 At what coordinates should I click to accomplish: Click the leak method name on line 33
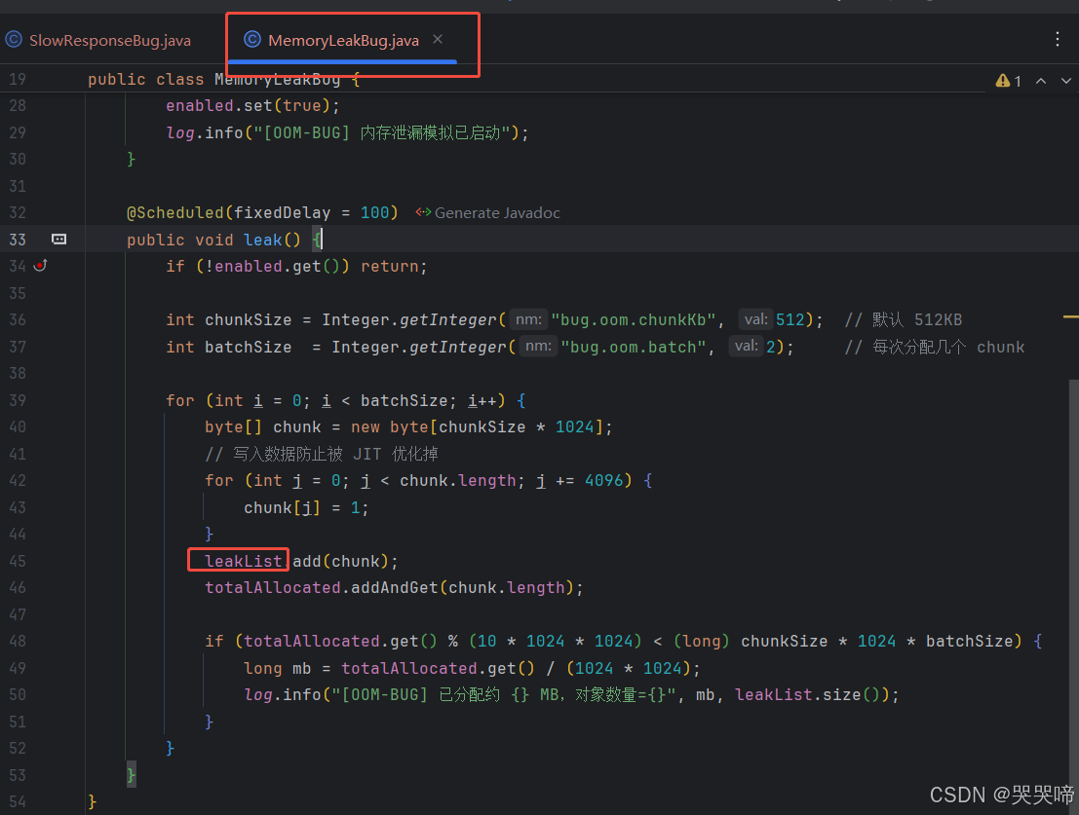click(263, 240)
